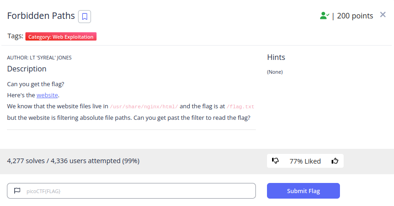Image resolution: width=394 pixels, height=206 pixels.
Task: Click the /usr/share/nginx/html/ code text
Action: pyautogui.click(x=144, y=106)
